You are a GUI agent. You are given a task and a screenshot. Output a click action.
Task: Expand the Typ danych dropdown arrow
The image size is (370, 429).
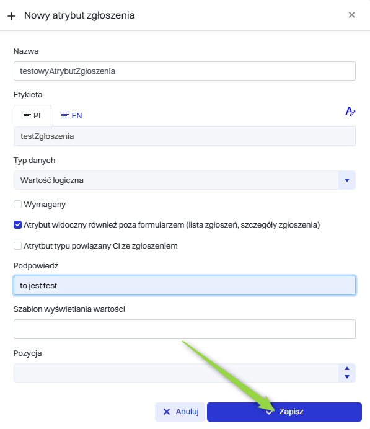346,180
